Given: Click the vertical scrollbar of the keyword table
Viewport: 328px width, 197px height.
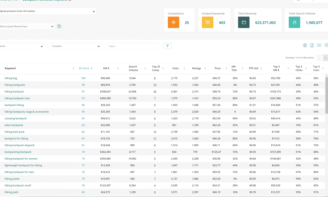Looking at the screenshot, I should (326, 96).
